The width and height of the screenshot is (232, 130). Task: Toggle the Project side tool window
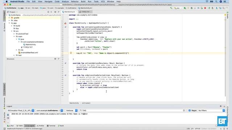click(x=4, y=16)
